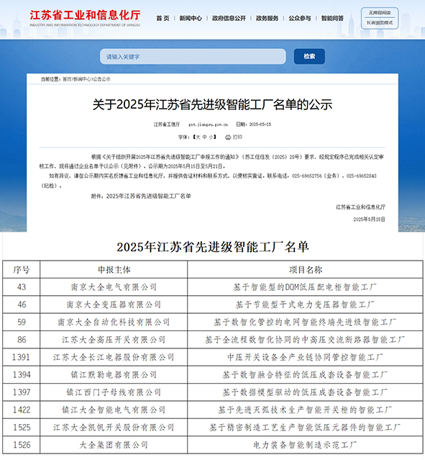Click the date 2025-05-15 in the article header

click(260, 125)
